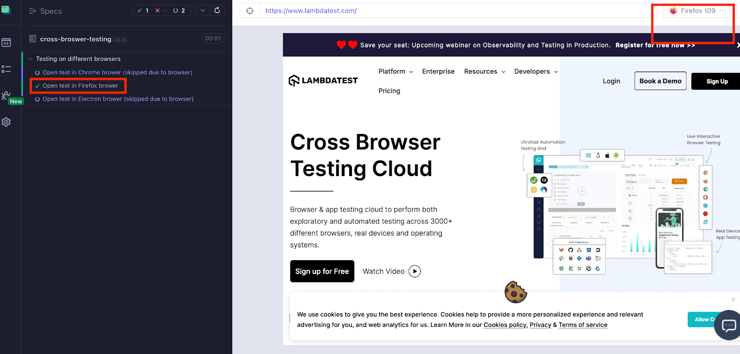Open the debug bug icon labeled New
Image resolution: width=740 pixels, height=354 pixels.
[6, 96]
